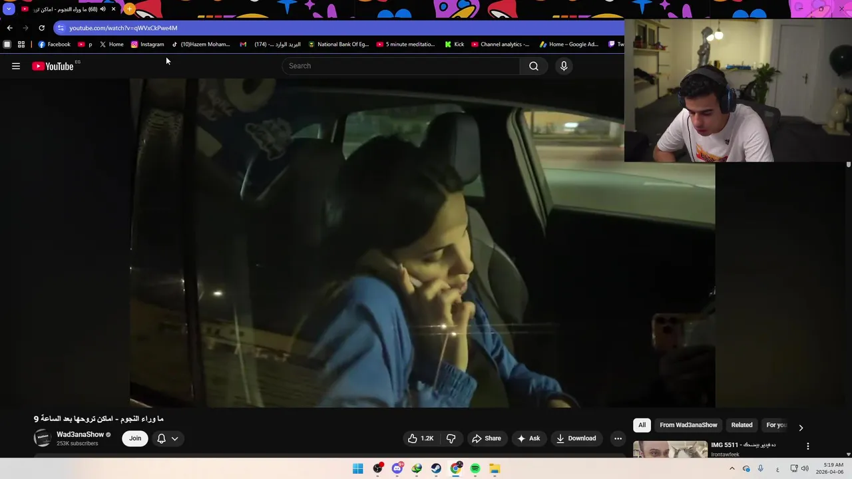Open Wad3anaShow channel avatar
This screenshot has width=852, height=479.
point(43,438)
